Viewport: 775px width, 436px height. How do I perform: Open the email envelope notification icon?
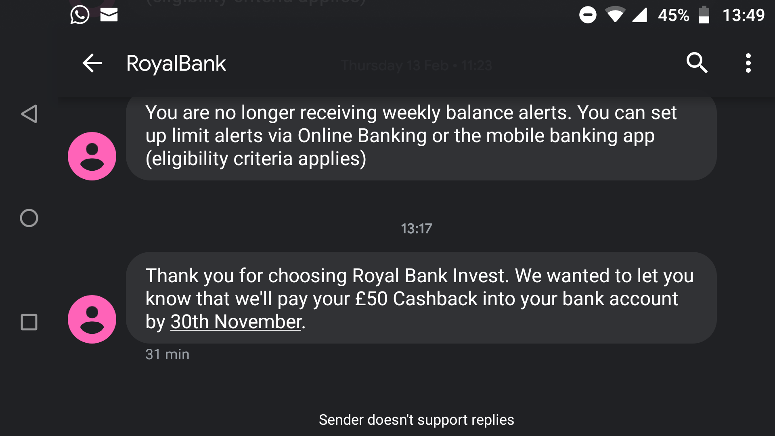click(x=109, y=15)
